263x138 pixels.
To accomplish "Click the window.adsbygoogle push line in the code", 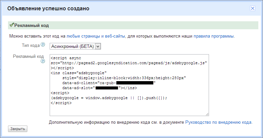I will [x=108, y=98].
